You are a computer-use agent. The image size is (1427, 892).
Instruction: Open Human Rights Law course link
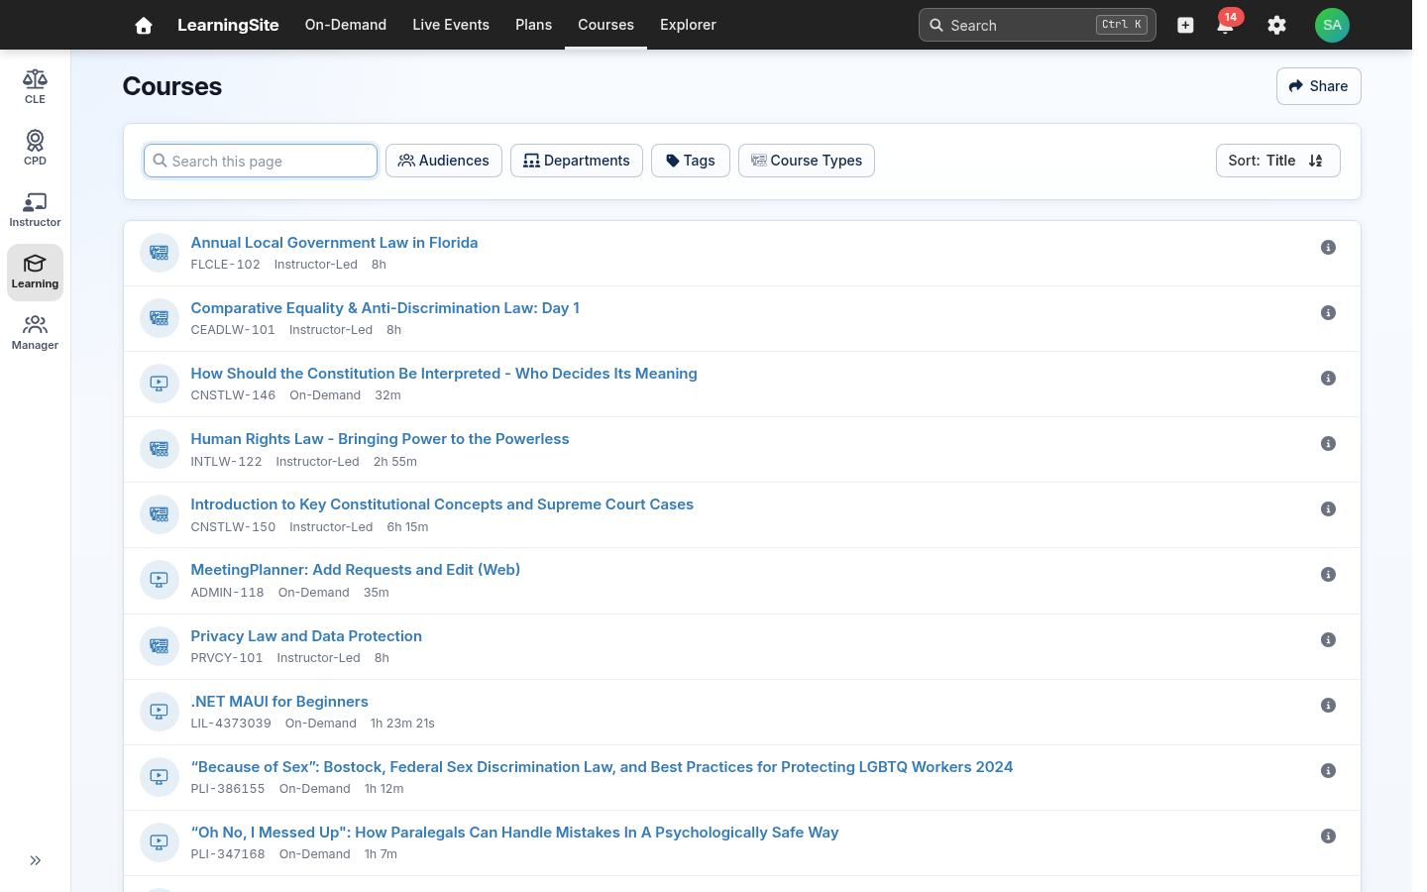[380, 439]
